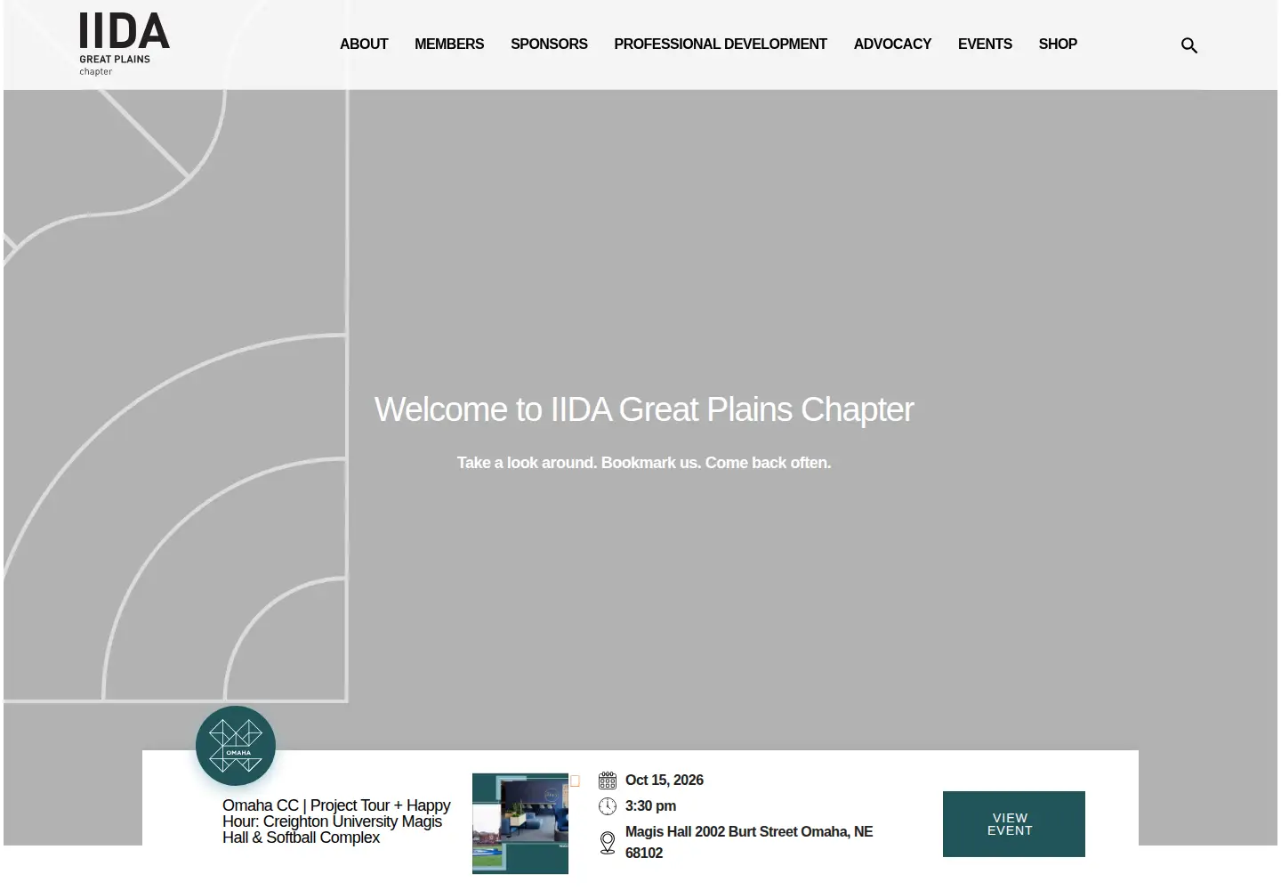Click the IIDA Great Plains chapter logo
Screen dimensions: 1281x890
coord(124,44)
